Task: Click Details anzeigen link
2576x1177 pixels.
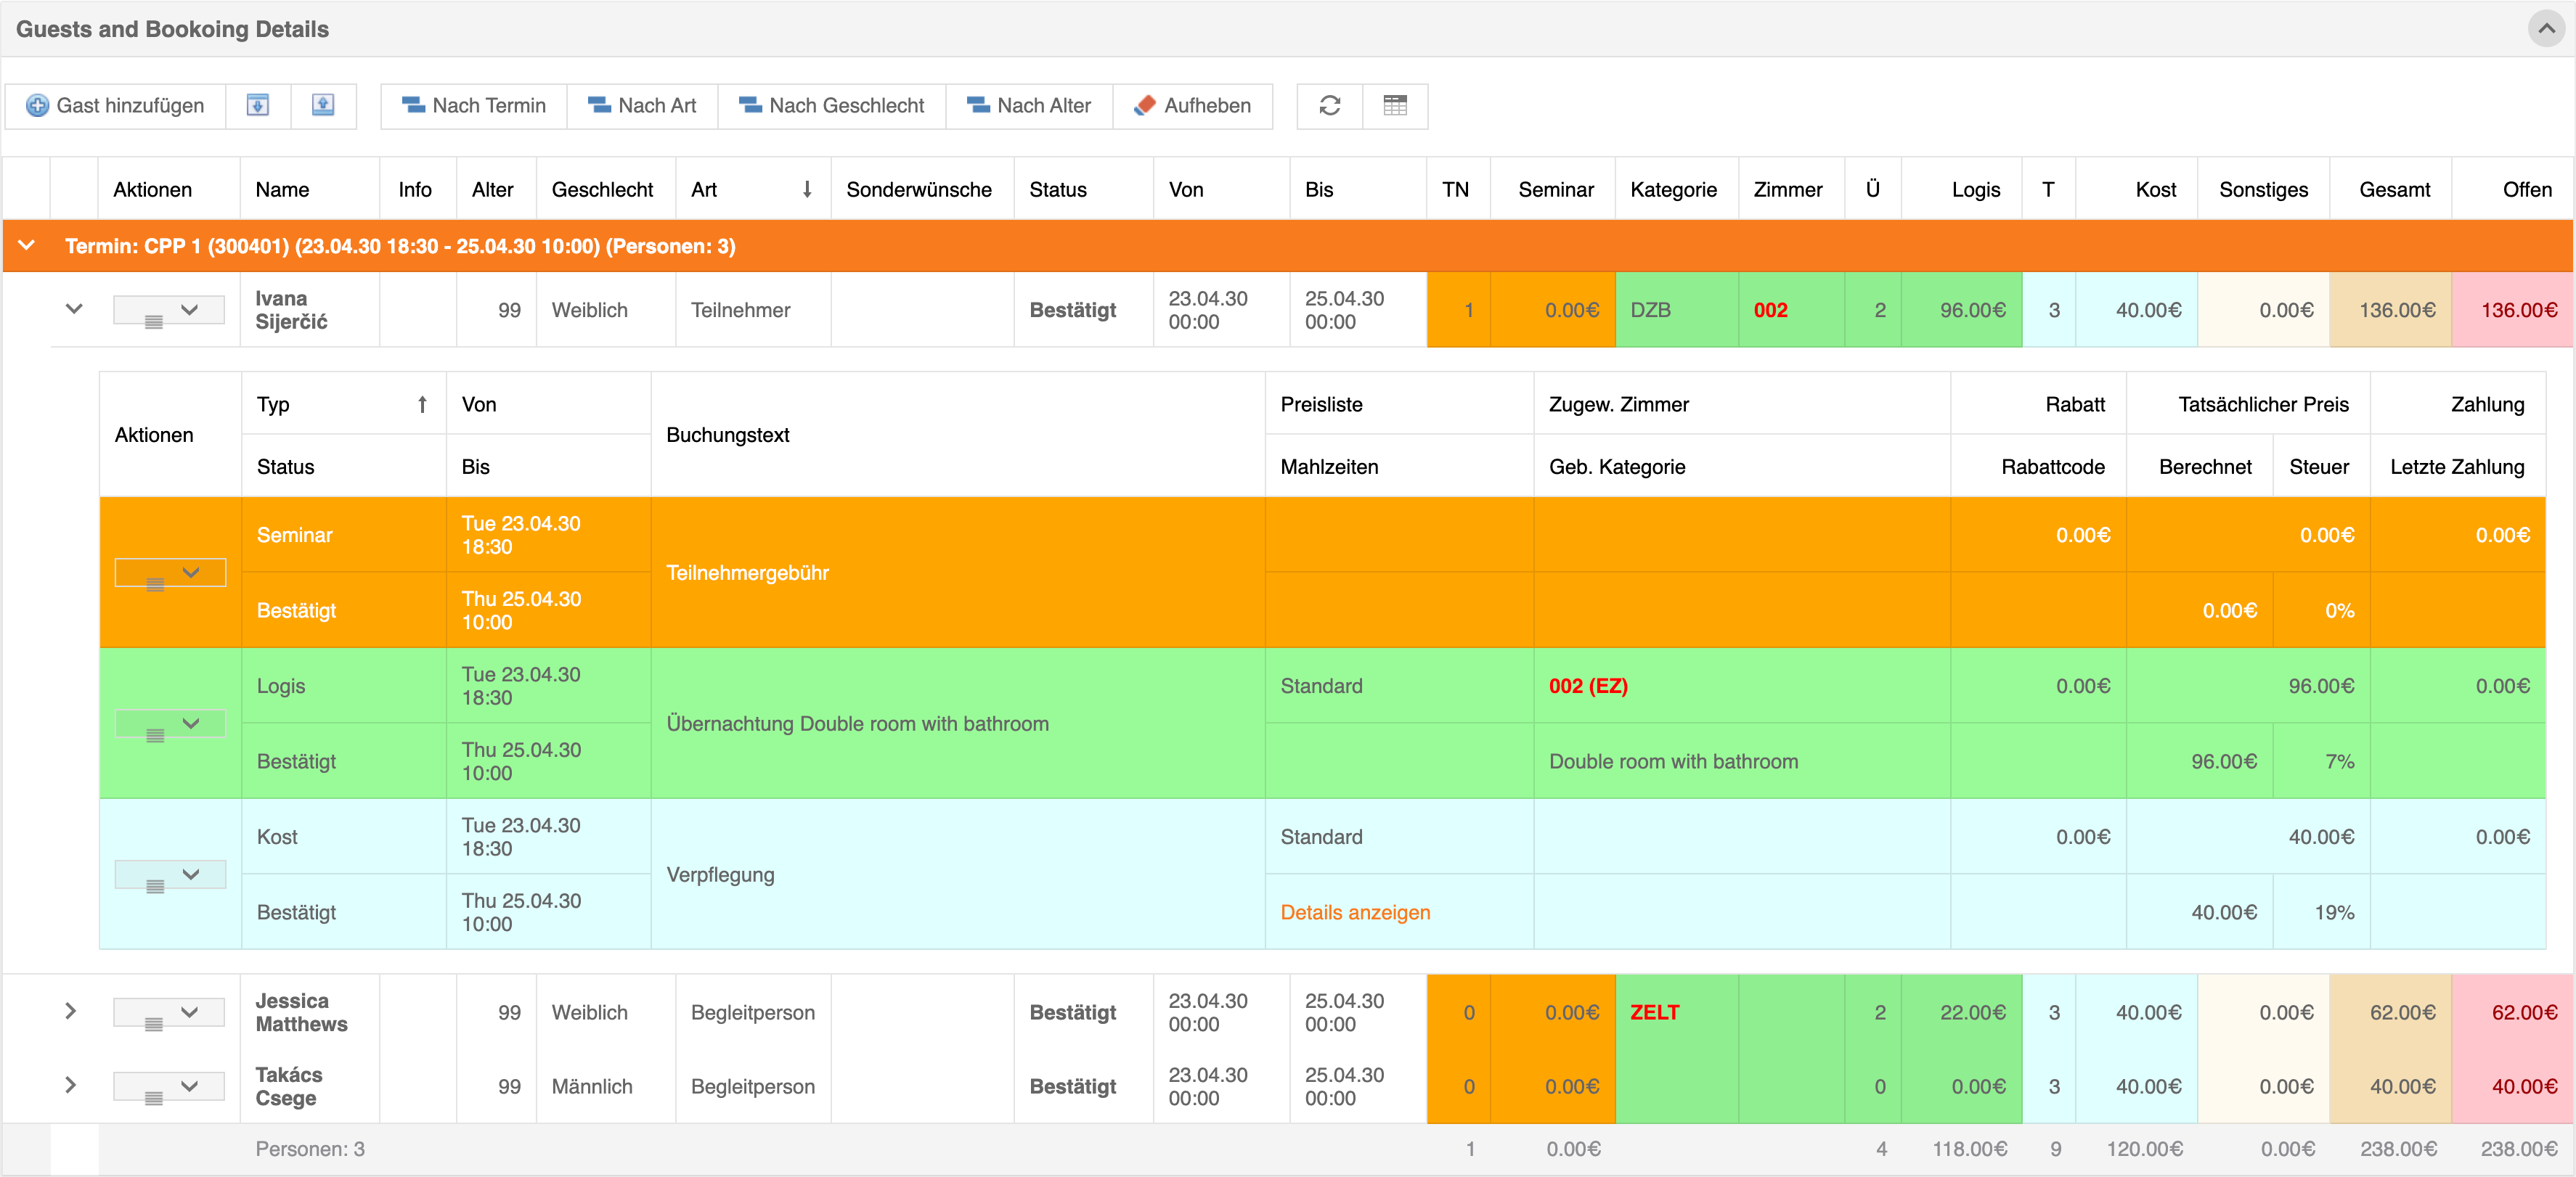Action: 1355,912
